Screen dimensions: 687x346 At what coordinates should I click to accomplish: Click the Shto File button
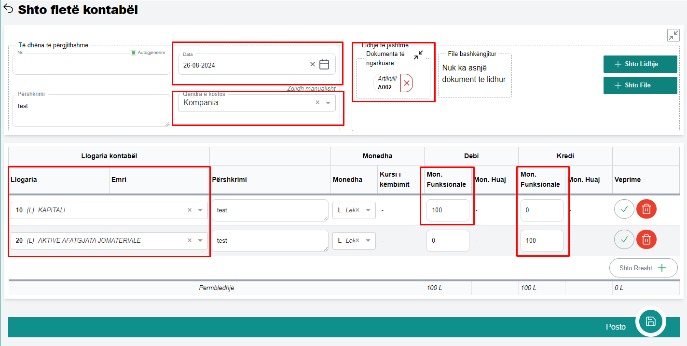640,85
